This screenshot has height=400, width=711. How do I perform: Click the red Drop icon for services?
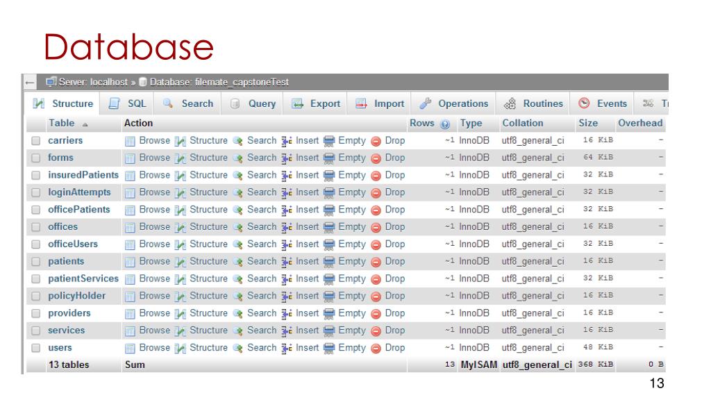click(x=376, y=331)
